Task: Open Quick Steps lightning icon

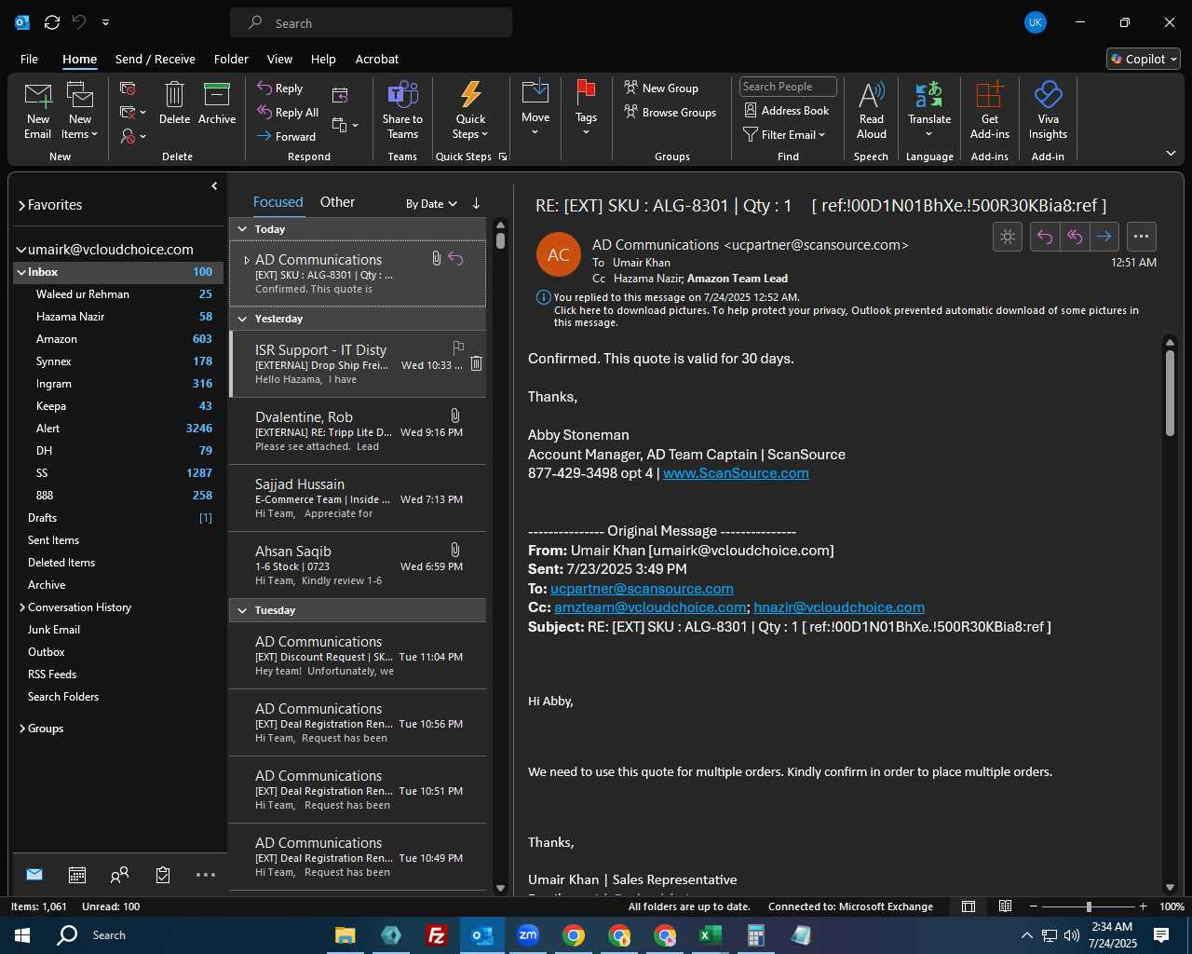Action: click(470, 110)
